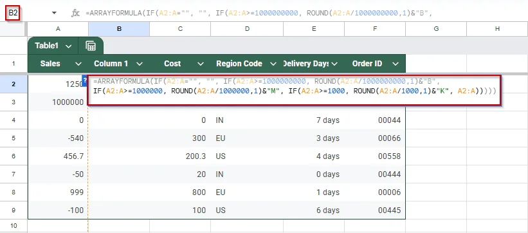Click the B2 name box
Screen dimensions: 528x233
13,13
